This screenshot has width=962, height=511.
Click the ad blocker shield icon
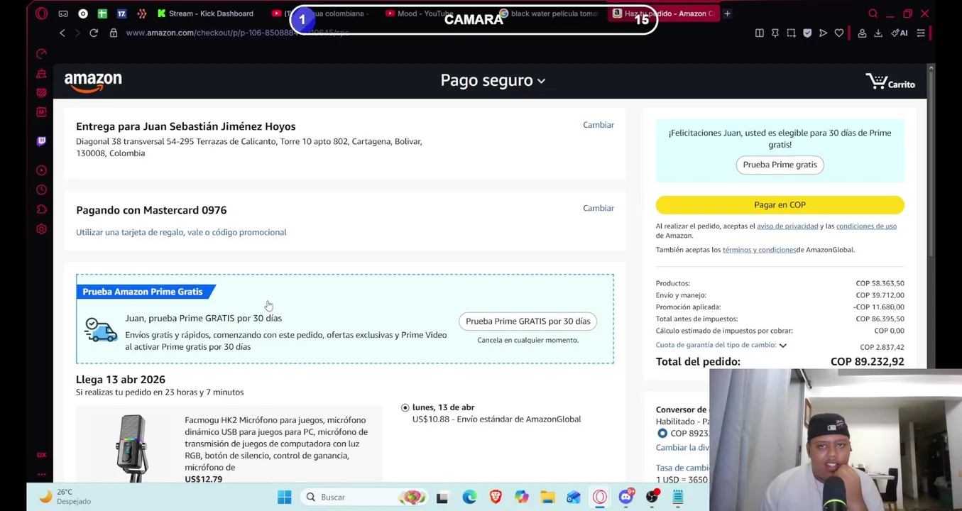pyautogui.click(x=807, y=33)
